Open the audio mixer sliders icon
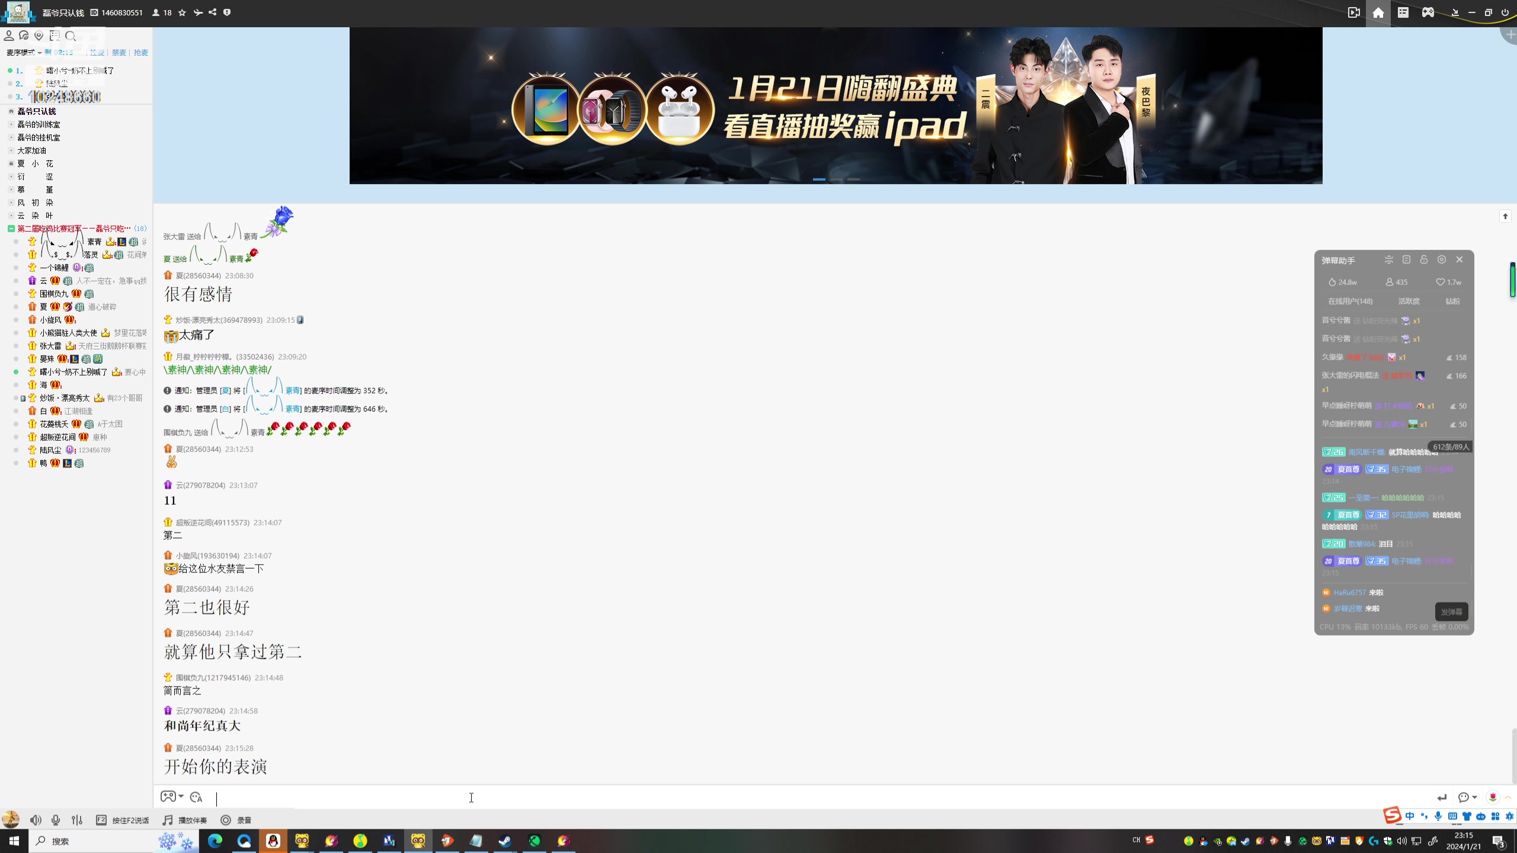The image size is (1517, 853). (77, 820)
